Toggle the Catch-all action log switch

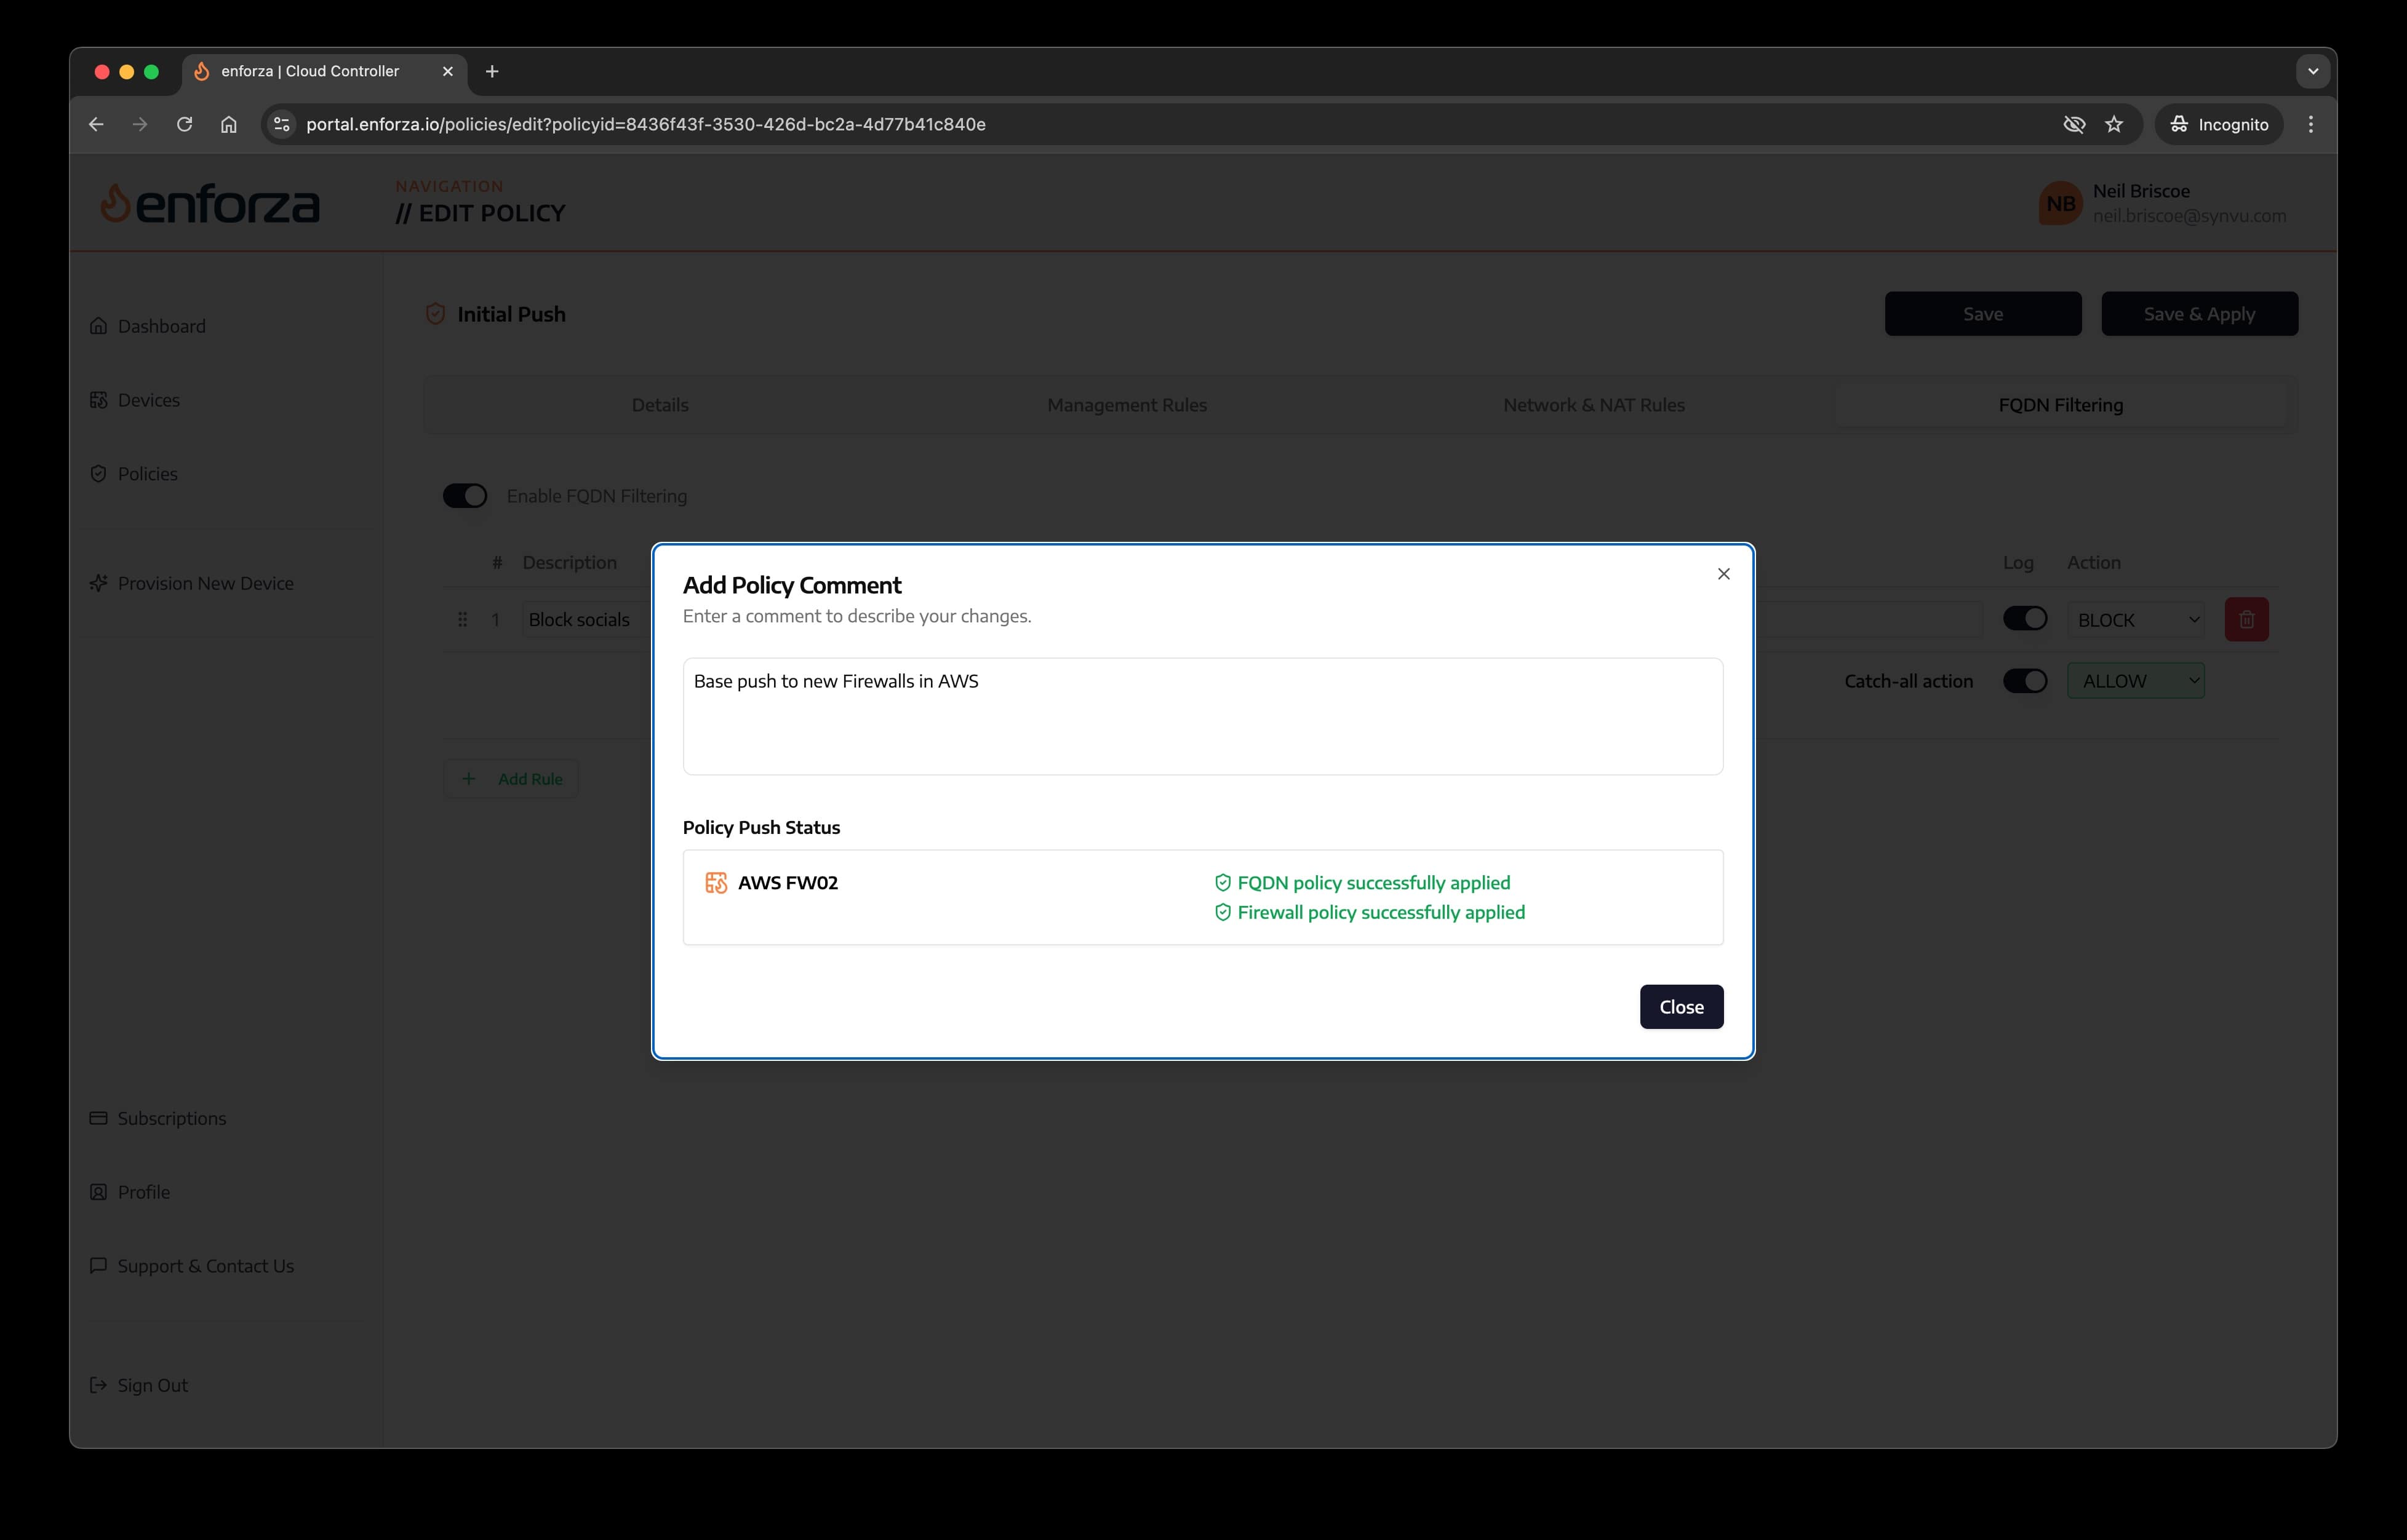[2025, 681]
